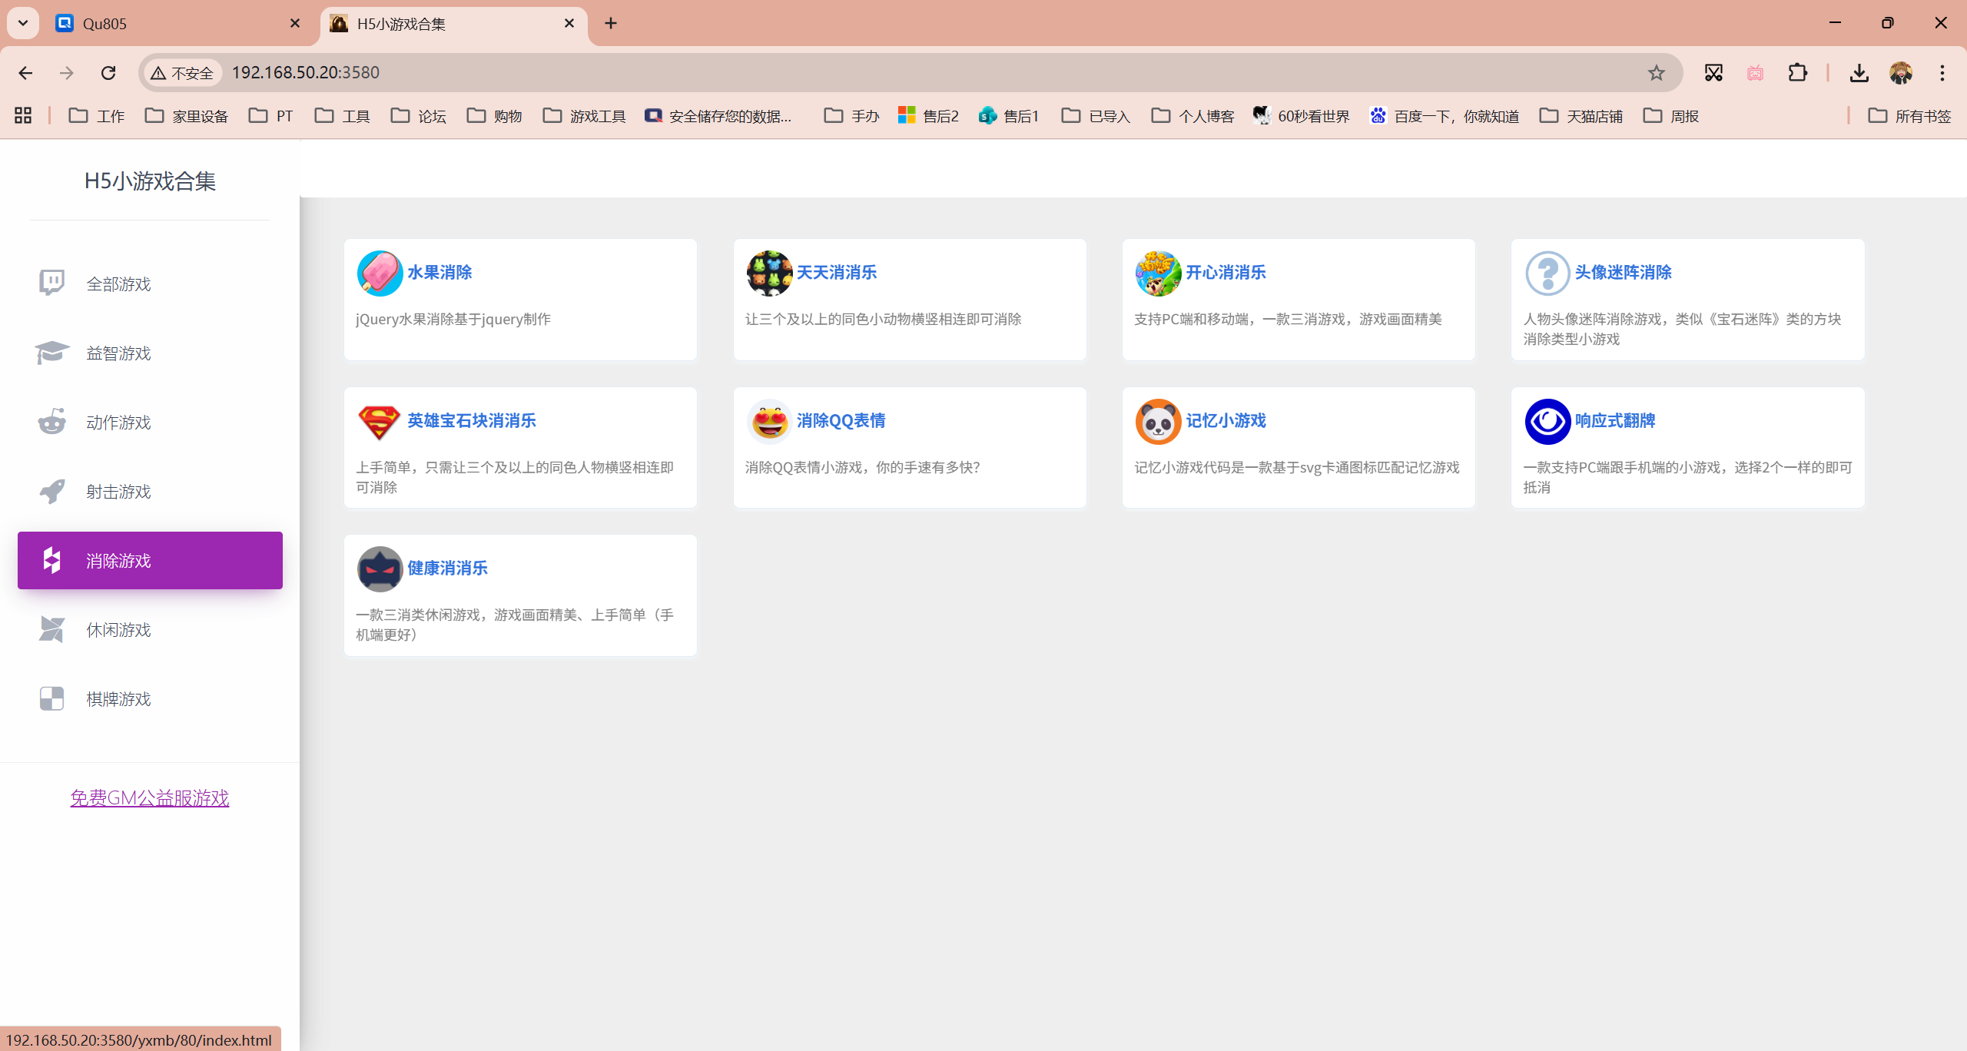Open the 射击游戏 category

tap(118, 492)
